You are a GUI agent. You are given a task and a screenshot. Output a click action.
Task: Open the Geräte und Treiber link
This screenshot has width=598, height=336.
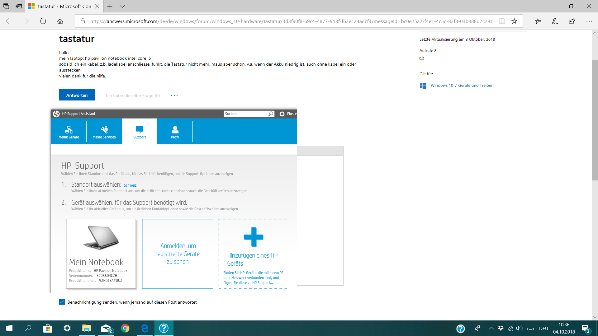475,86
